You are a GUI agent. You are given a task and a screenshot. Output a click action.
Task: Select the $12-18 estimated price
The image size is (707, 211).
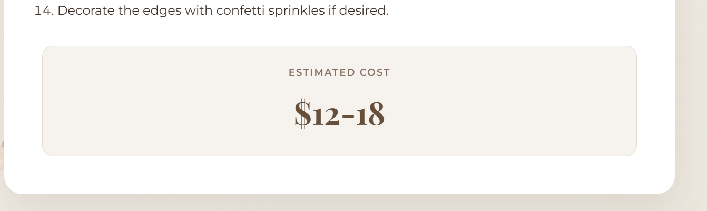(x=339, y=114)
